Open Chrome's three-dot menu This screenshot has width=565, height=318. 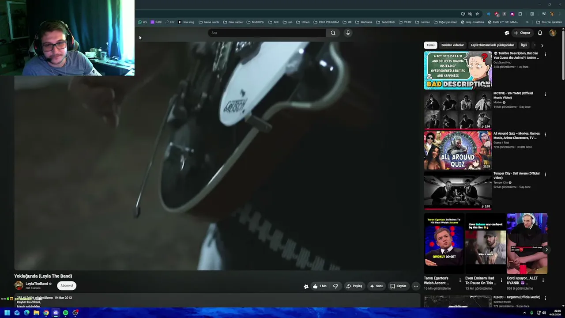tap(559, 14)
